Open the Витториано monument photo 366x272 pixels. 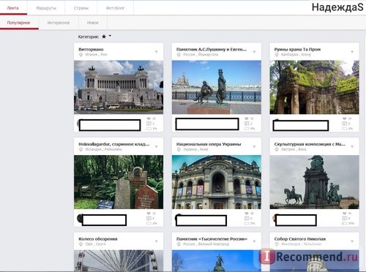pyautogui.click(x=119, y=87)
